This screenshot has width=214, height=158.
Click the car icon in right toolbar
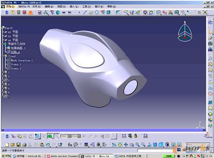[x=210, y=49]
